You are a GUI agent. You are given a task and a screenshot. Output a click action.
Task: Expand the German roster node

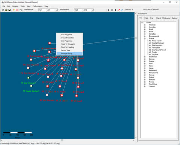pyautogui.click(x=145, y=59)
